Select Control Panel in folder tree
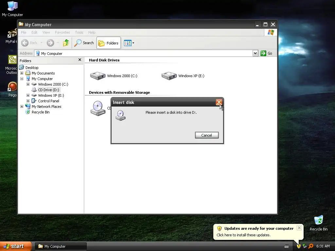Screen dimensions: 335x251 click(48, 101)
